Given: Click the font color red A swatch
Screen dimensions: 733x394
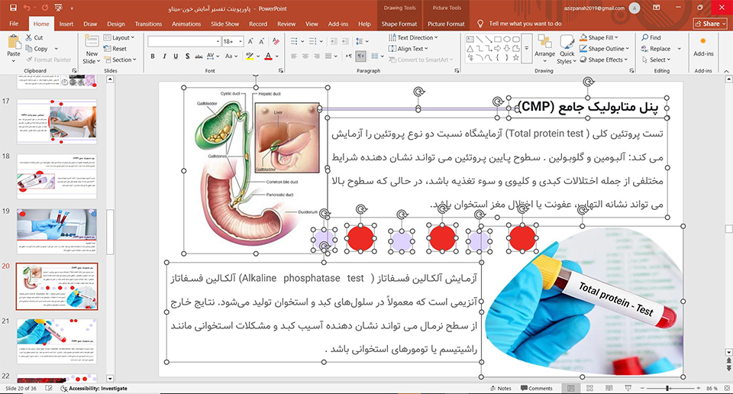Looking at the screenshot, I should pyautogui.click(x=268, y=56).
